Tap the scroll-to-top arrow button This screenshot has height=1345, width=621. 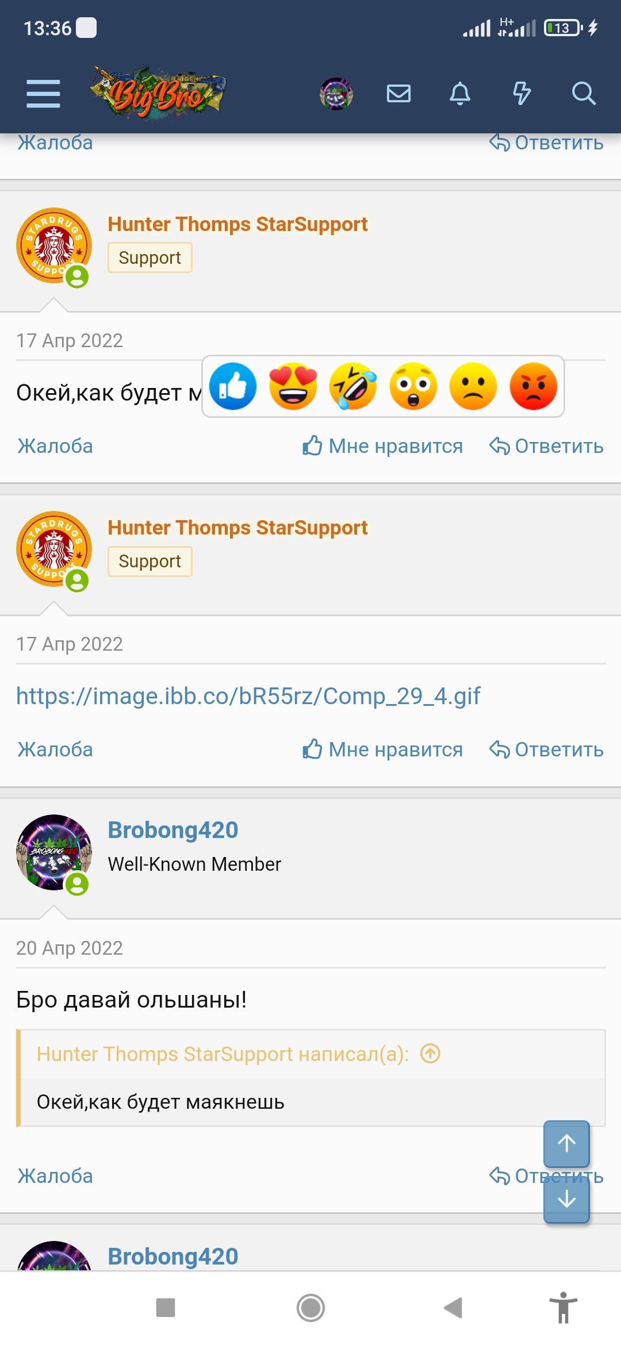567,1143
